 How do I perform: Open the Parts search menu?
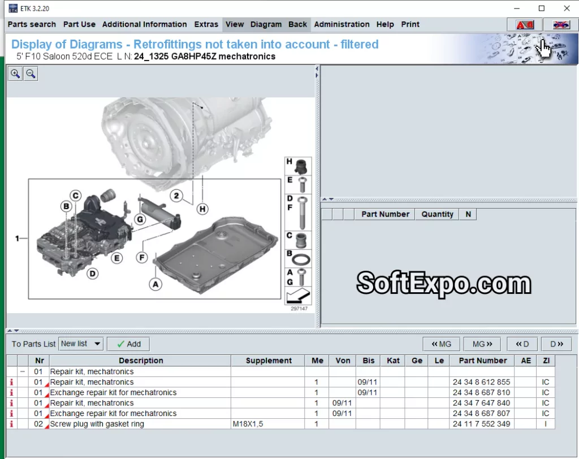pos(32,24)
